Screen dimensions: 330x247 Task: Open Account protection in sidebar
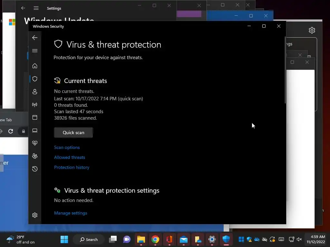pos(35,92)
